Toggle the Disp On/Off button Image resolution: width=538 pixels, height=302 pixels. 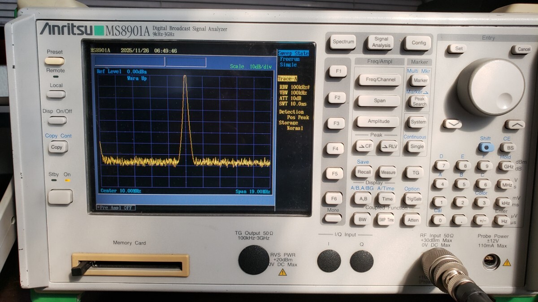[57, 120]
